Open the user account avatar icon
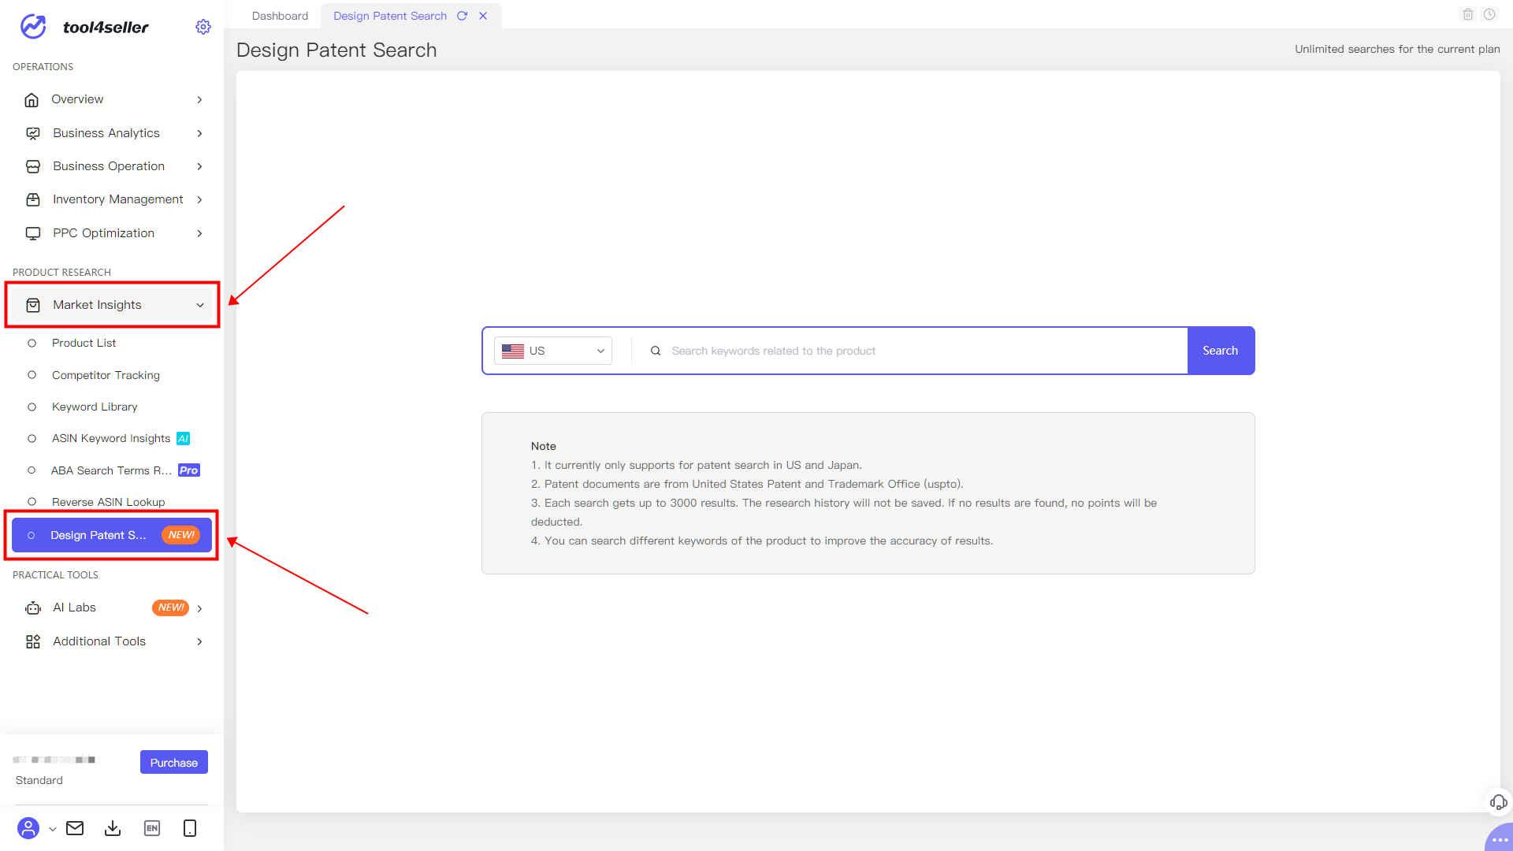The image size is (1513, 851). point(28,828)
